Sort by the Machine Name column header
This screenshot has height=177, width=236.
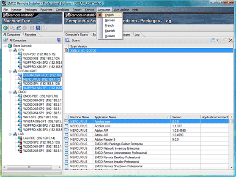click(81, 117)
